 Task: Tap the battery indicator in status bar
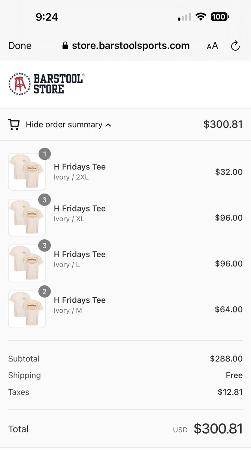click(x=220, y=16)
